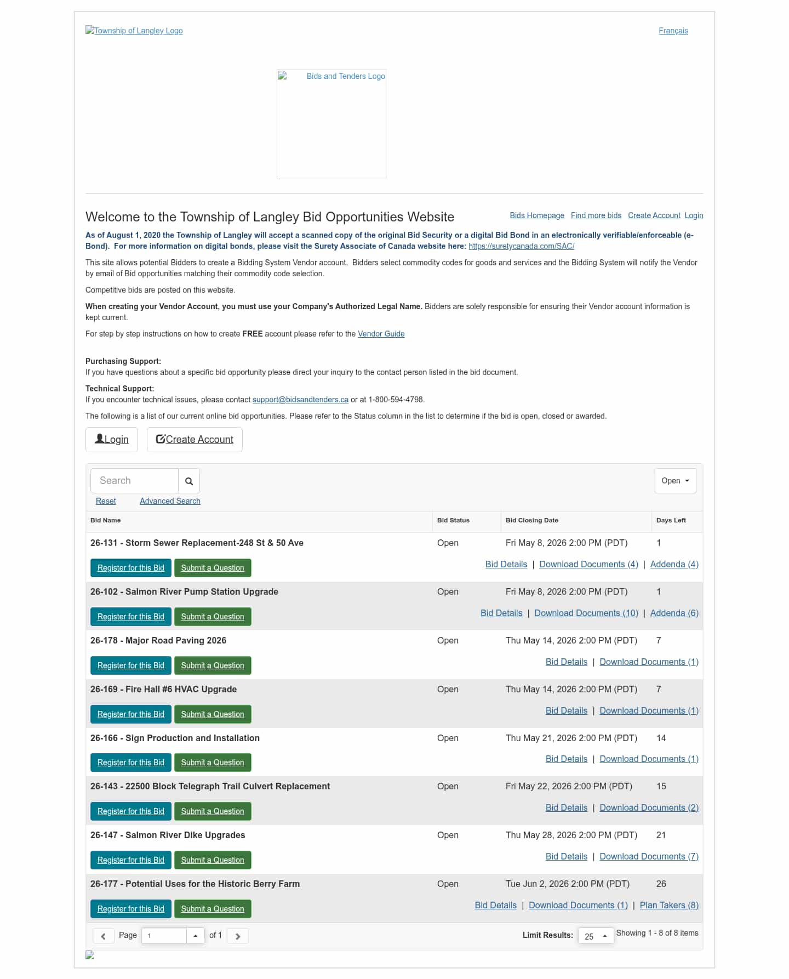The width and height of the screenshot is (789, 979).
Task: Open the Open status filter dropdown
Action: click(x=675, y=481)
